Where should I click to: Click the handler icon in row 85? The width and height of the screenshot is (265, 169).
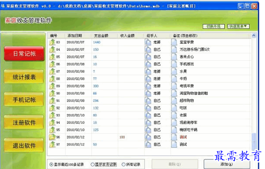pyautogui.click(x=148, y=57)
